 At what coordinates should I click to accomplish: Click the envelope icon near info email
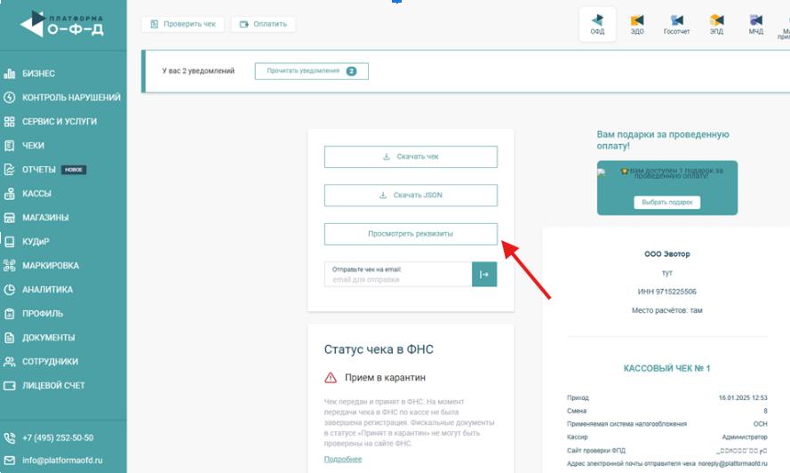tap(9, 461)
